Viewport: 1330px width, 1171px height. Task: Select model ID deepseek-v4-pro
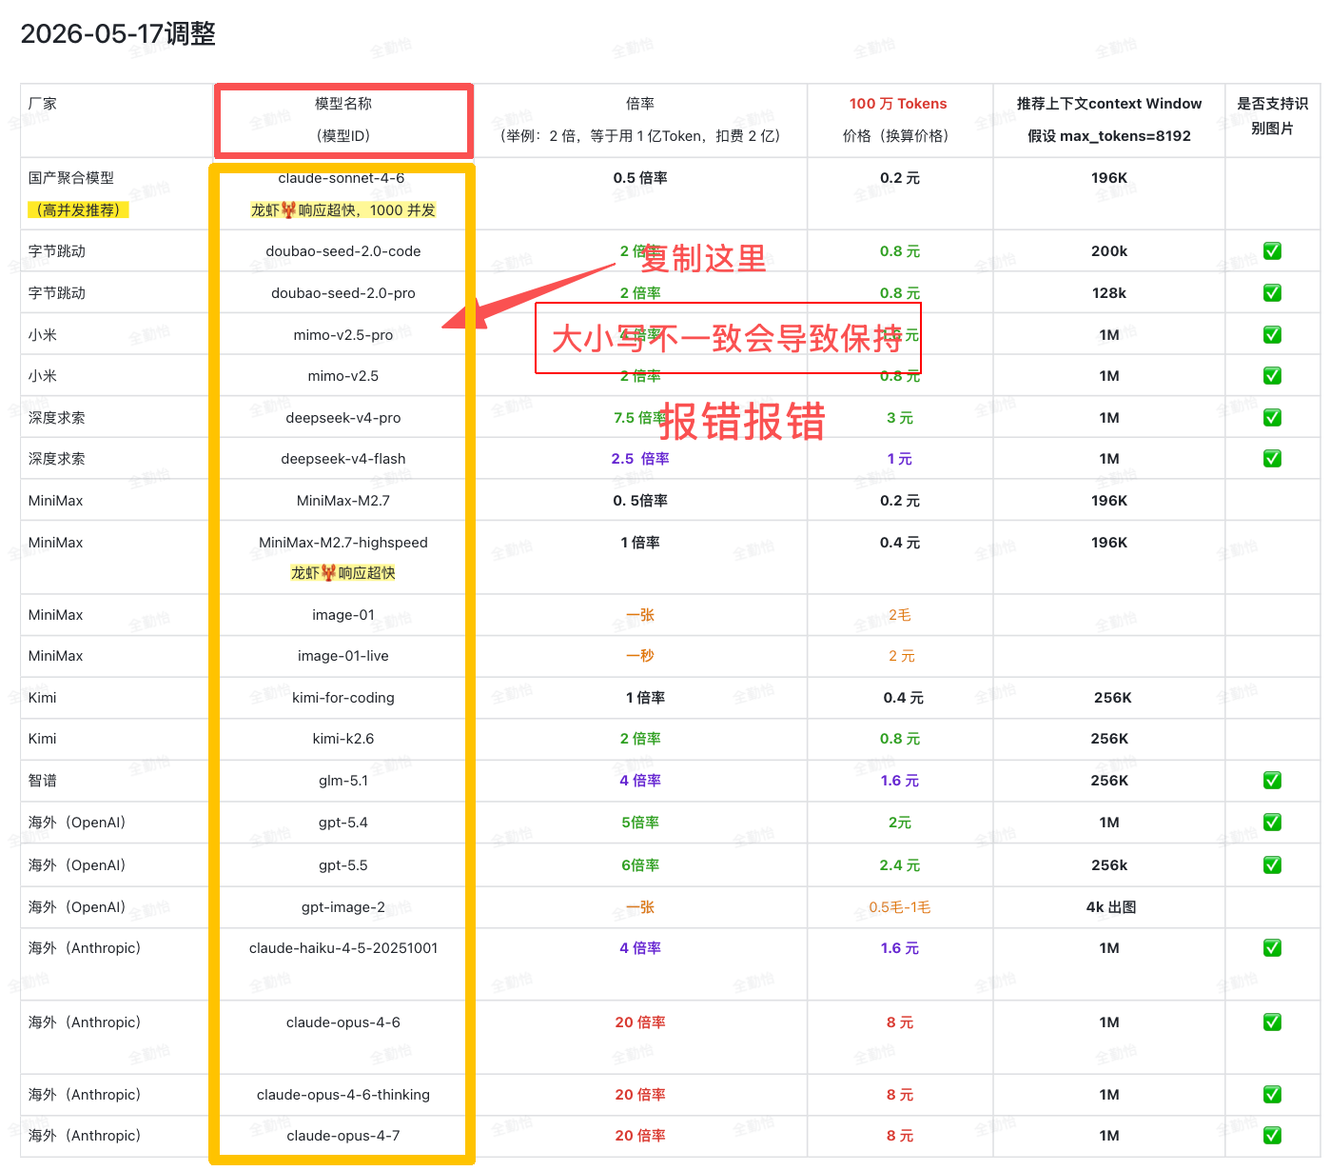(343, 418)
